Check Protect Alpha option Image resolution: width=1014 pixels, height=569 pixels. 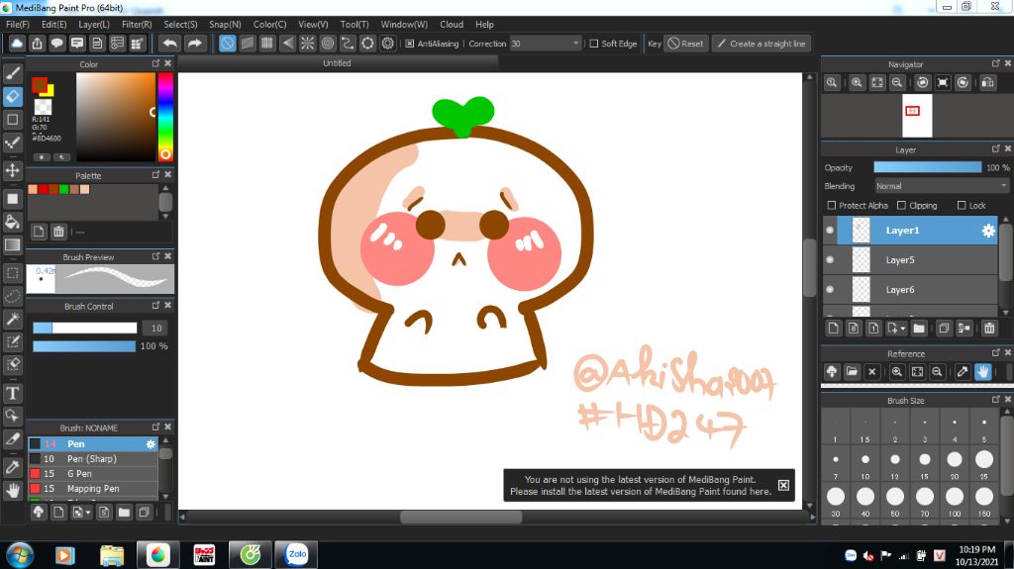[832, 206]
